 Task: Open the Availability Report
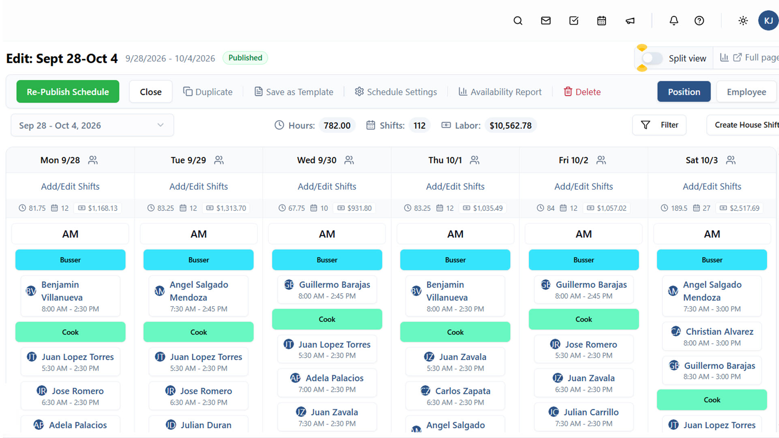[500, 92]
